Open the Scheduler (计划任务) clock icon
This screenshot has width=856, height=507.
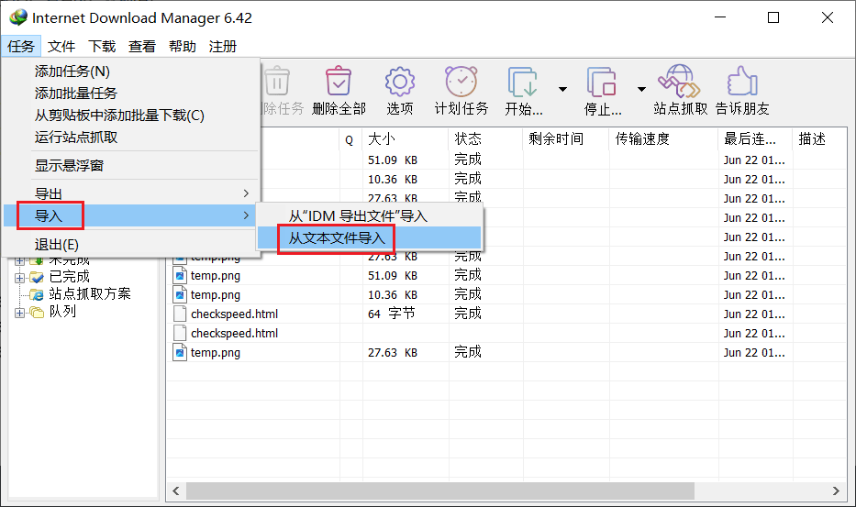pyautogui.click(x=461, y=83)
